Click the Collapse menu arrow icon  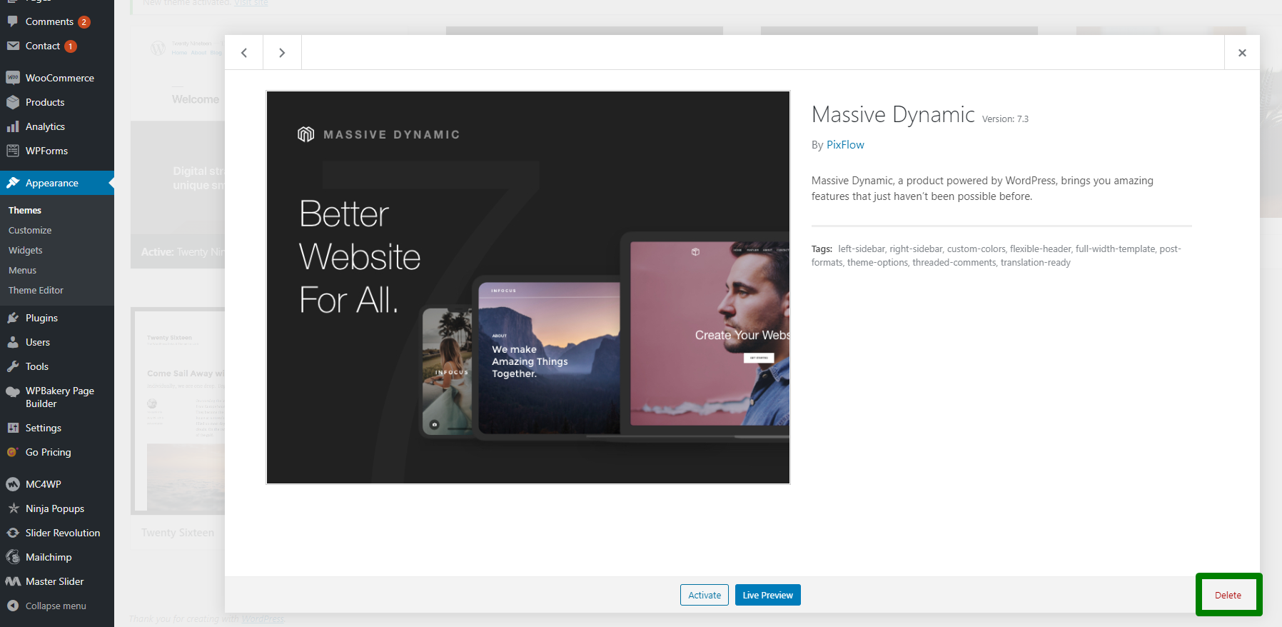(x=13, y=606)
